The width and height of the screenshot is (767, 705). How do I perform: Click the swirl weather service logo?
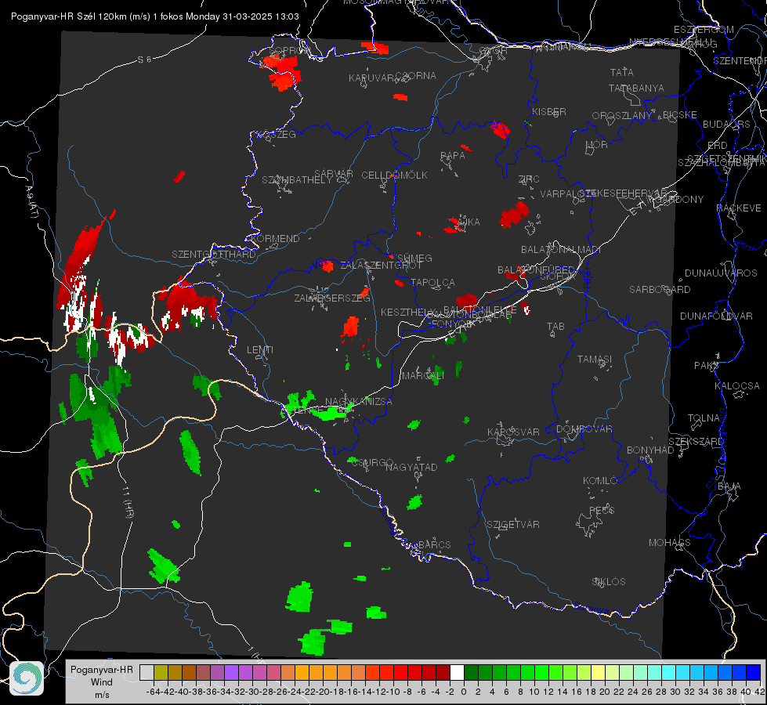[x=27, y=678]
